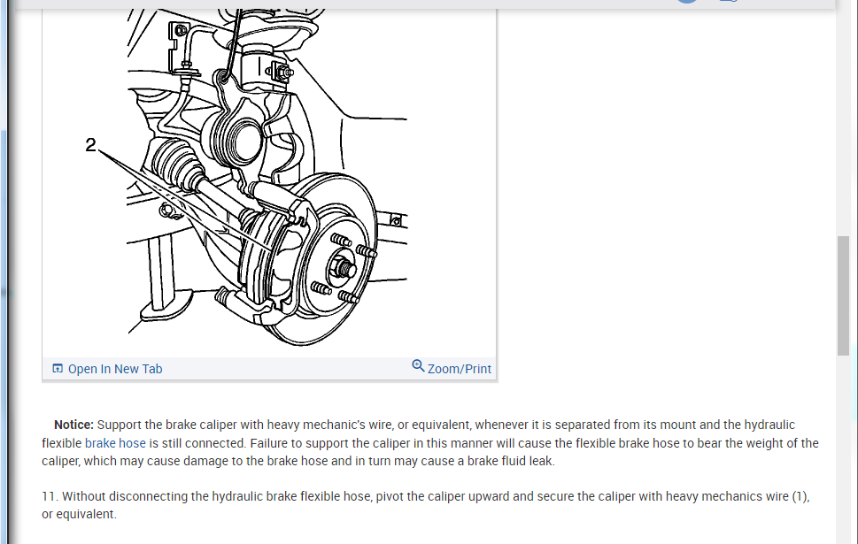The image size is (858, 544).
Task: Click the vertical scrollbar thumb
Action: [843, 295]
